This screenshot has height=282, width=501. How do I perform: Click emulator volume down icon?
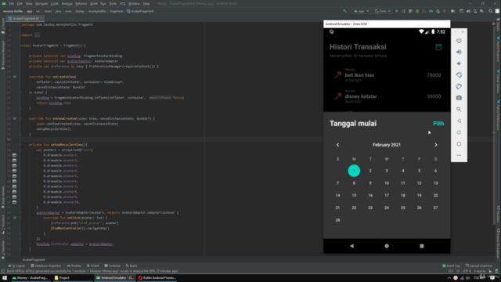[459, 63]
